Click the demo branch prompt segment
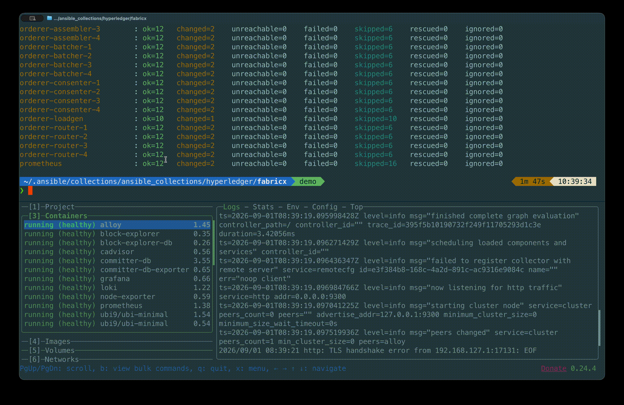 308,181
